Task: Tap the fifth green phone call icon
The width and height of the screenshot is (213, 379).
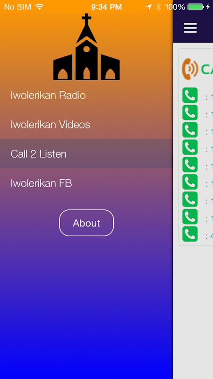Action: tap(190, 164)
